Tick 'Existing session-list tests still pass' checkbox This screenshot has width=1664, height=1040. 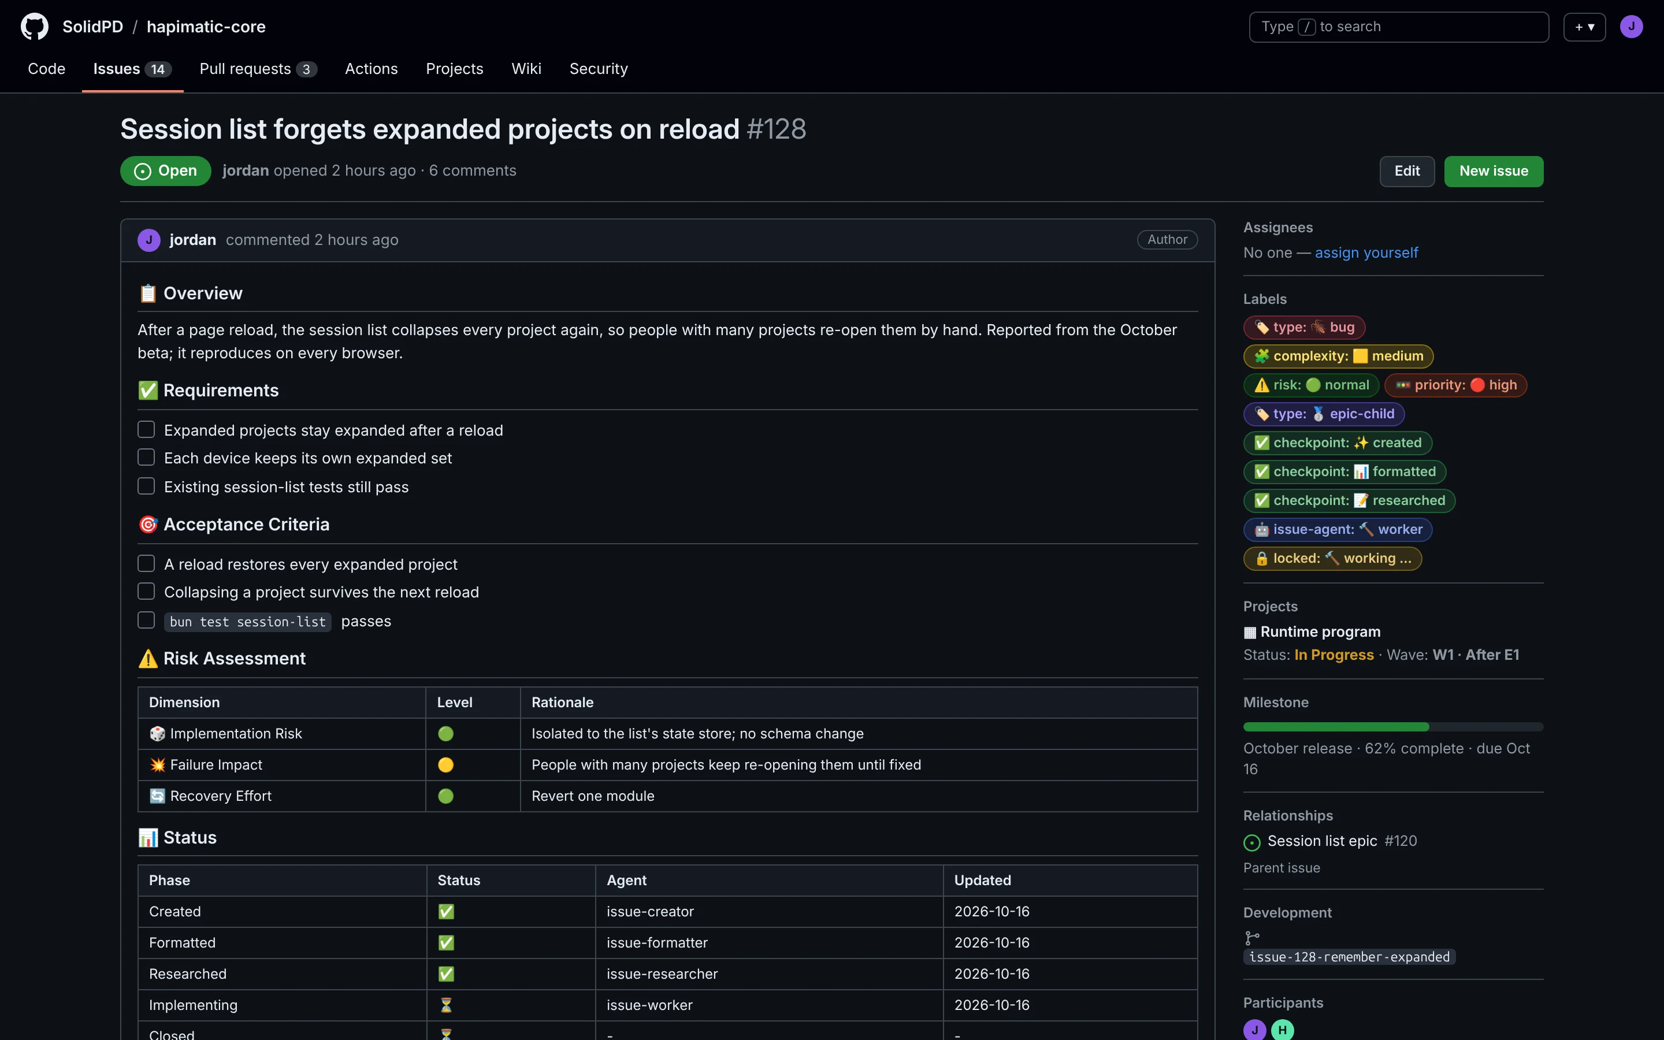146,486
